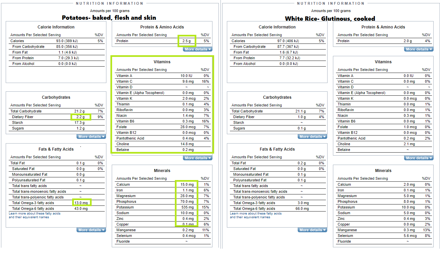Screen dimensions: 440x253
Task: Click the Potatoes Manganese %DV '11%'
Action: [x=206, y=230]
